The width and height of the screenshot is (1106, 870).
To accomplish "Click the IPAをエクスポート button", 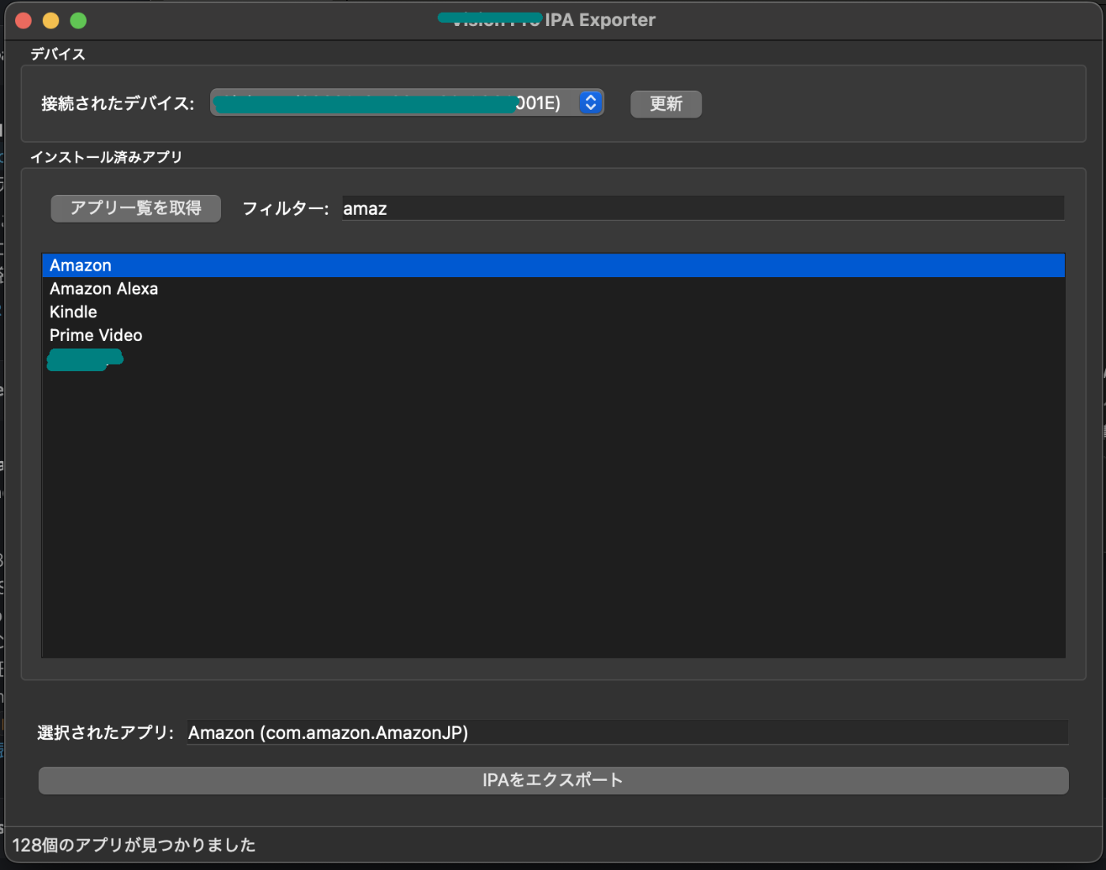I will pyautogui.click(x=553, y=780).
